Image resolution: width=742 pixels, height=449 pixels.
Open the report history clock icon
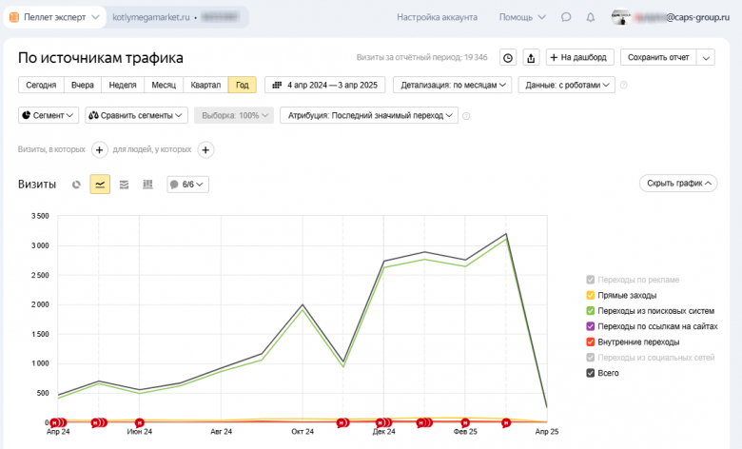[508, 58]
